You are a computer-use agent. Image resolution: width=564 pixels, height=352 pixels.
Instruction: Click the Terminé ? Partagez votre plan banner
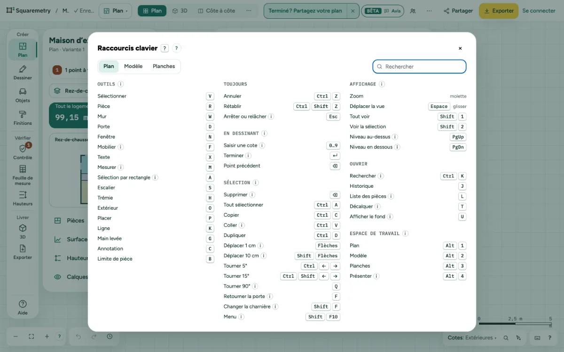tap(305, 11)
